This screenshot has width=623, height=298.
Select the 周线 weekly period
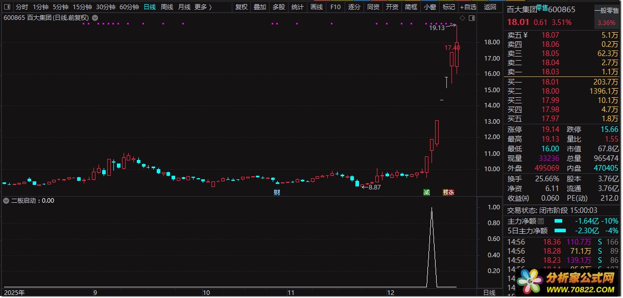[x=167, y=7]
